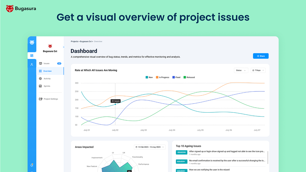Click the Overview grid icon in sidebar
Viewport: 306px width, 172px height.
(40, 71)
